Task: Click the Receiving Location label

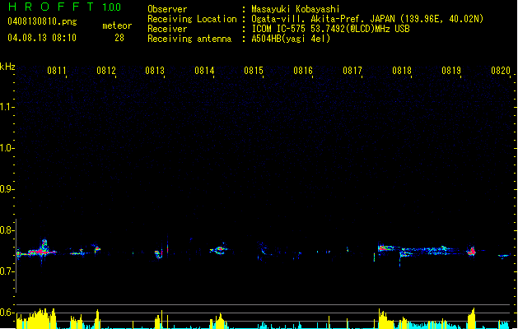Action: pyautogui.click(x=192, y=19)
